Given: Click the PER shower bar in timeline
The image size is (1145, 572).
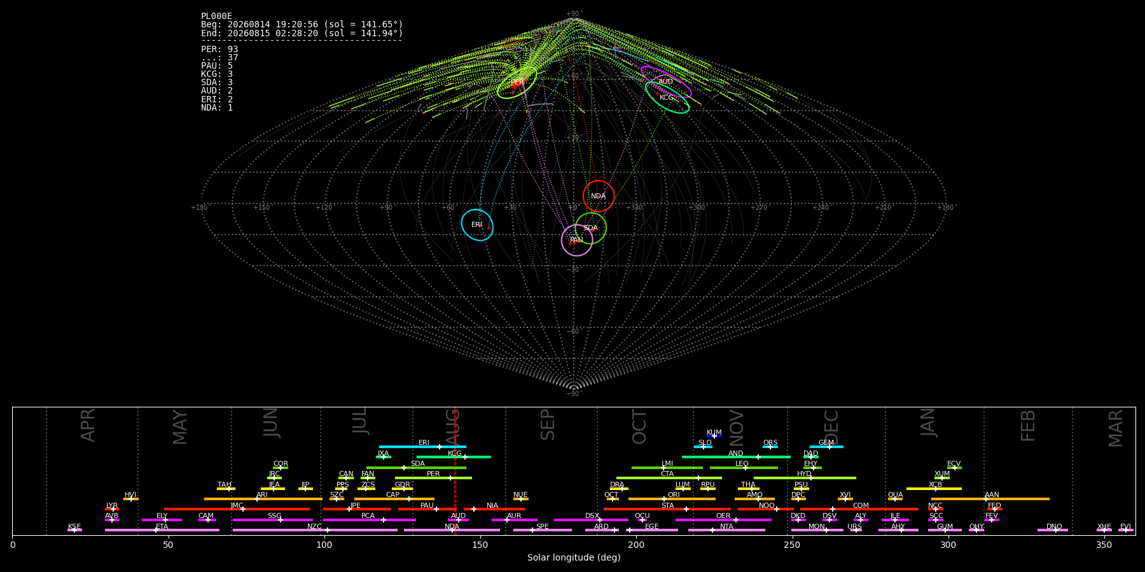Looking at the screenshot, I should coord(433,478).
